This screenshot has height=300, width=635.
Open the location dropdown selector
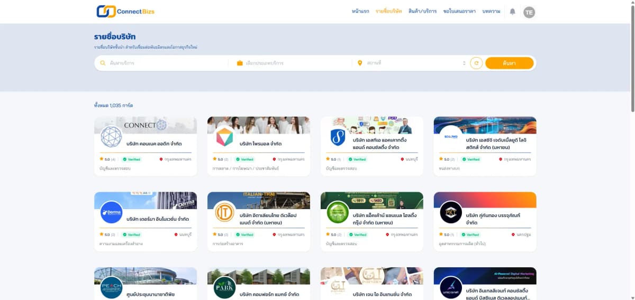pos(410,63)
